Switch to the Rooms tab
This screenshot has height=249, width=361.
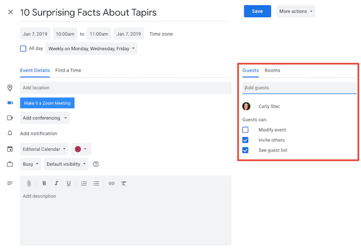click(273, 70)
